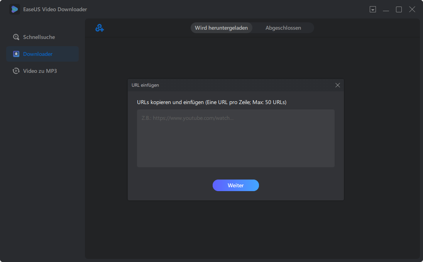
Task: Maximize the EaseUS window
Action: click(x=399, y=9)
